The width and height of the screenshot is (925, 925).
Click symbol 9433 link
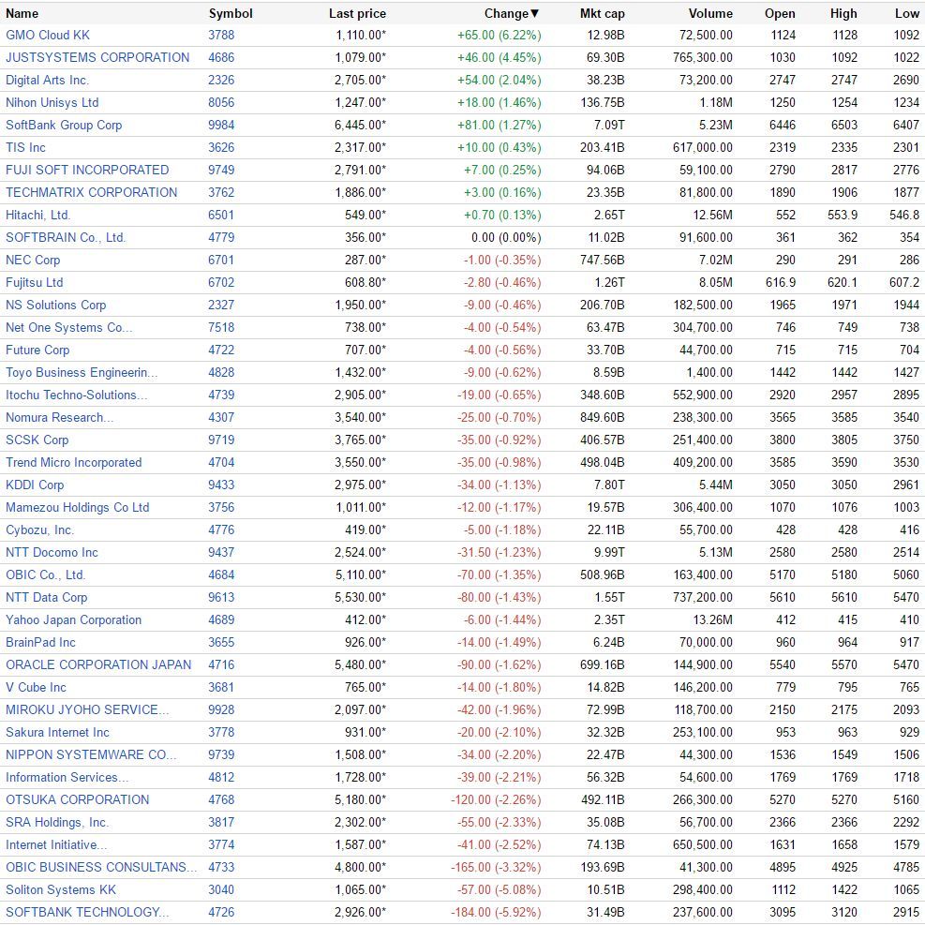221,485
